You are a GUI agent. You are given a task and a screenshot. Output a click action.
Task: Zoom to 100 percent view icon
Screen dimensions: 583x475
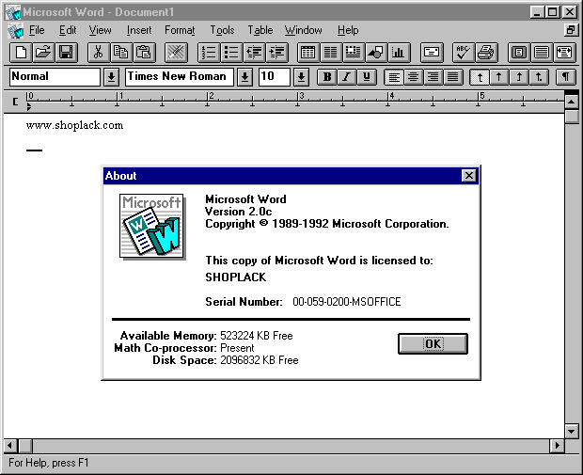click(542, 53)
